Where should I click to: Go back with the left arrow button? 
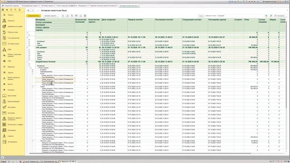click(x=29, y=10)
